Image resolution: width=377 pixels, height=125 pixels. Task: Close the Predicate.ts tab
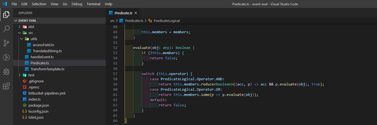136,13
